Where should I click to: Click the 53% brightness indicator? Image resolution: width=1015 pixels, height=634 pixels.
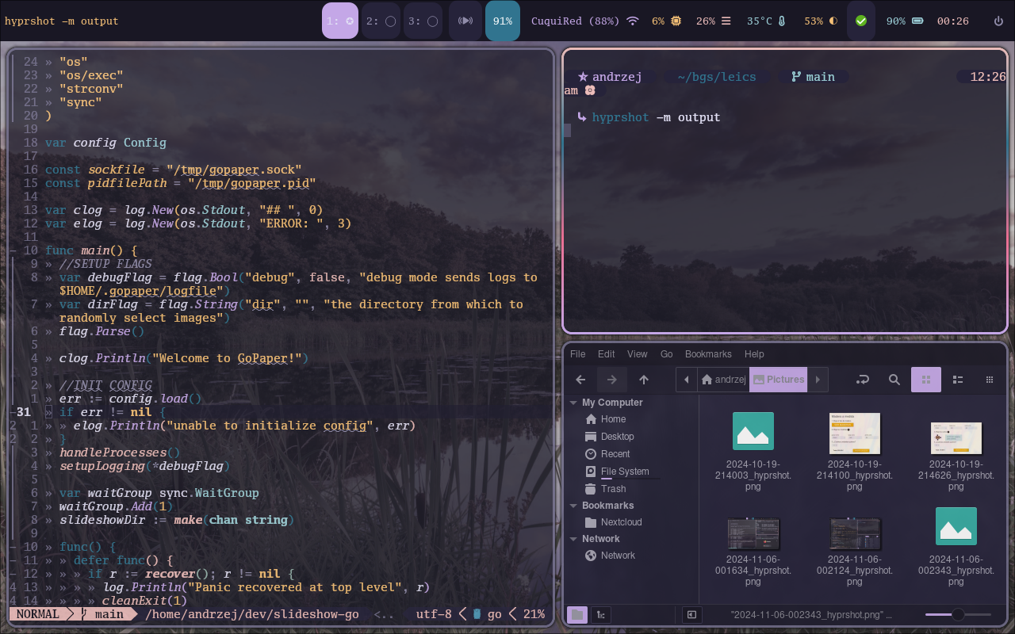(x=820, y=21)
